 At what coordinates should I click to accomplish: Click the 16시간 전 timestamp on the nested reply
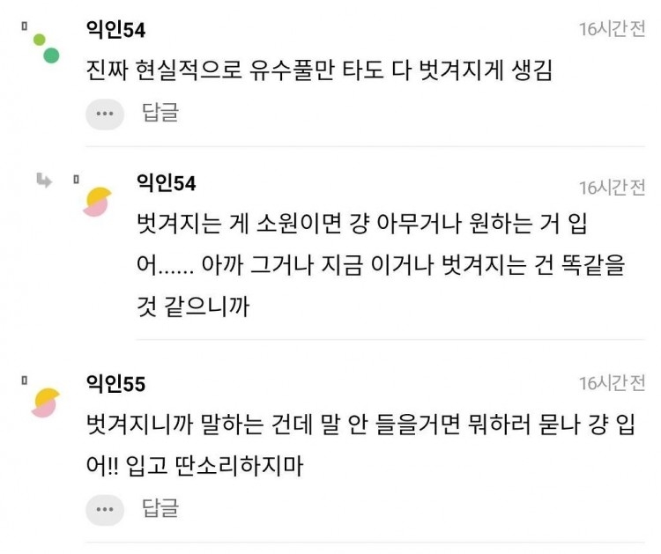(612, 188)
